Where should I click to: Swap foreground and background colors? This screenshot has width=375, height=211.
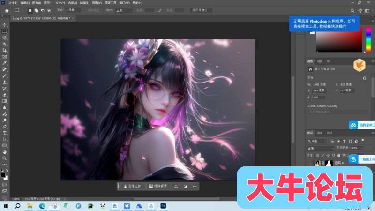tap(7, 171)
